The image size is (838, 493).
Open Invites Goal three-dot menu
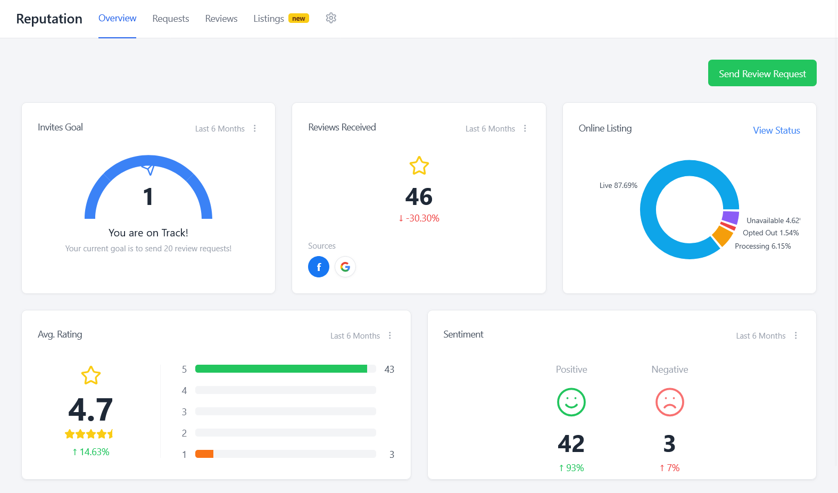pos(255,128)
